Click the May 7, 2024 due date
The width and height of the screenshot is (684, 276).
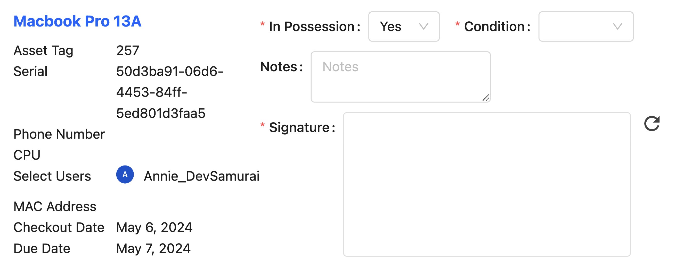pyautogui.click(x=153, y=249)
